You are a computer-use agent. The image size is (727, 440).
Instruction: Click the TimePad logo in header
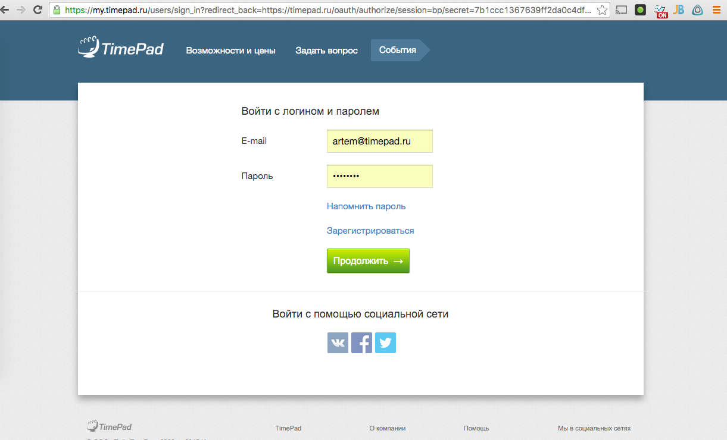121,48
